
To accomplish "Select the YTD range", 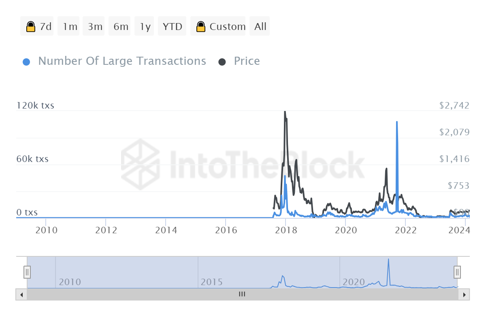I will (x=173, y=27).
